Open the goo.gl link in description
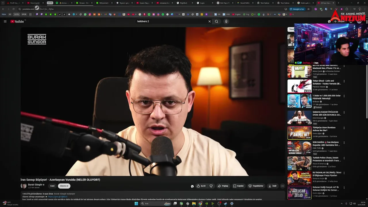Screen dimensions: 368x207 [57, 197]
